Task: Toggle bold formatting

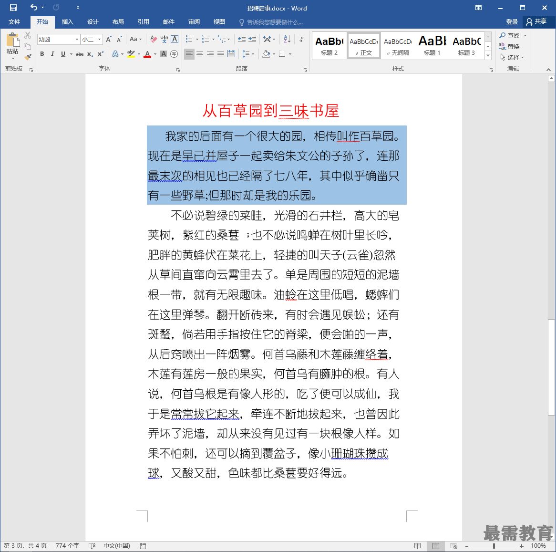Action: pyautogui.click(x=42, y=54)
